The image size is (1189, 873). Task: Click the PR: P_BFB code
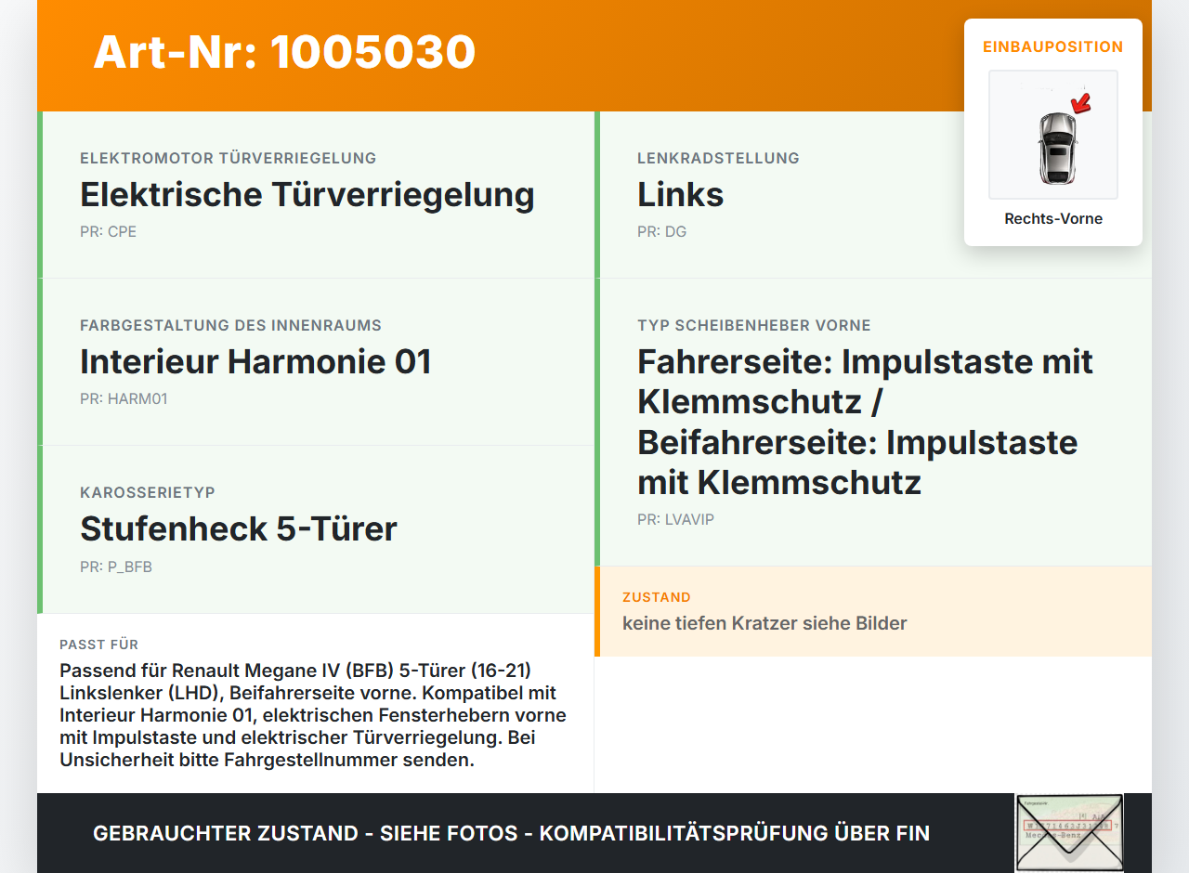click(x=116, y=567)
